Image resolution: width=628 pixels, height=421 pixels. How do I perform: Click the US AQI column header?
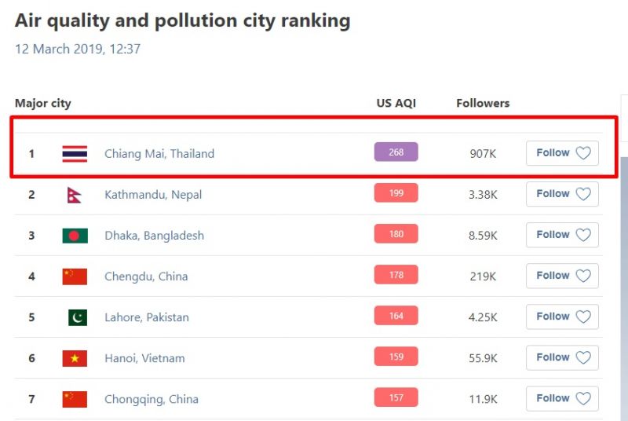396,103
